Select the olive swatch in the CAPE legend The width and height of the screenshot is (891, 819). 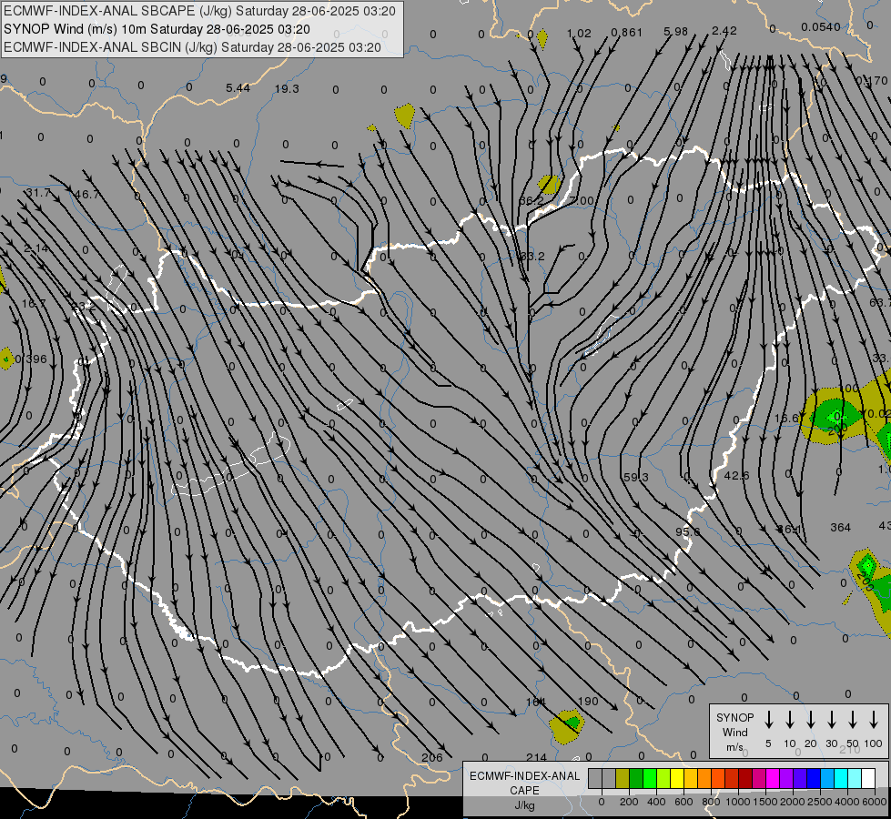click(623, 779)
